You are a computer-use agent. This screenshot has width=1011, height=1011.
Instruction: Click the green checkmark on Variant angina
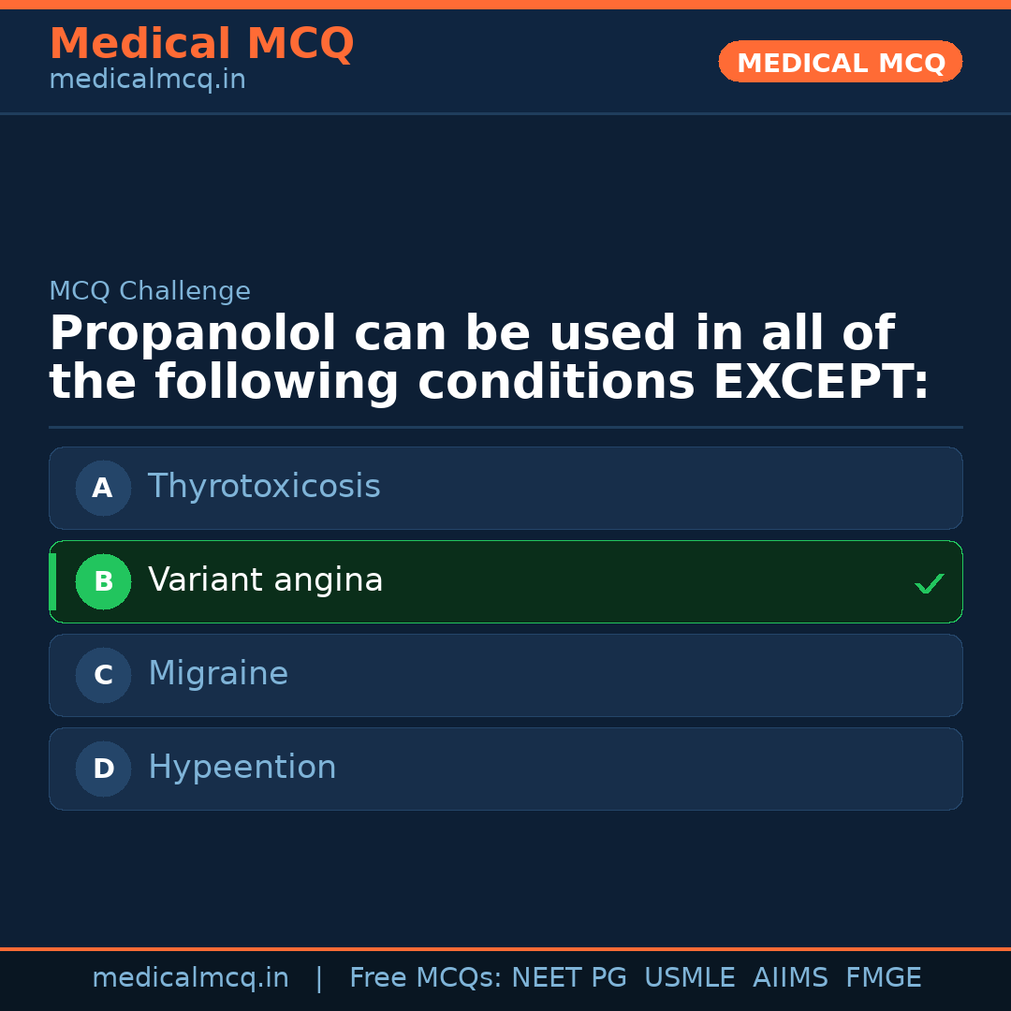929,583
